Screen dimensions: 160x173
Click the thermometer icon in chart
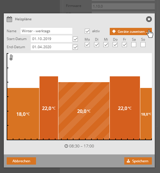click(x=11, y=57)
